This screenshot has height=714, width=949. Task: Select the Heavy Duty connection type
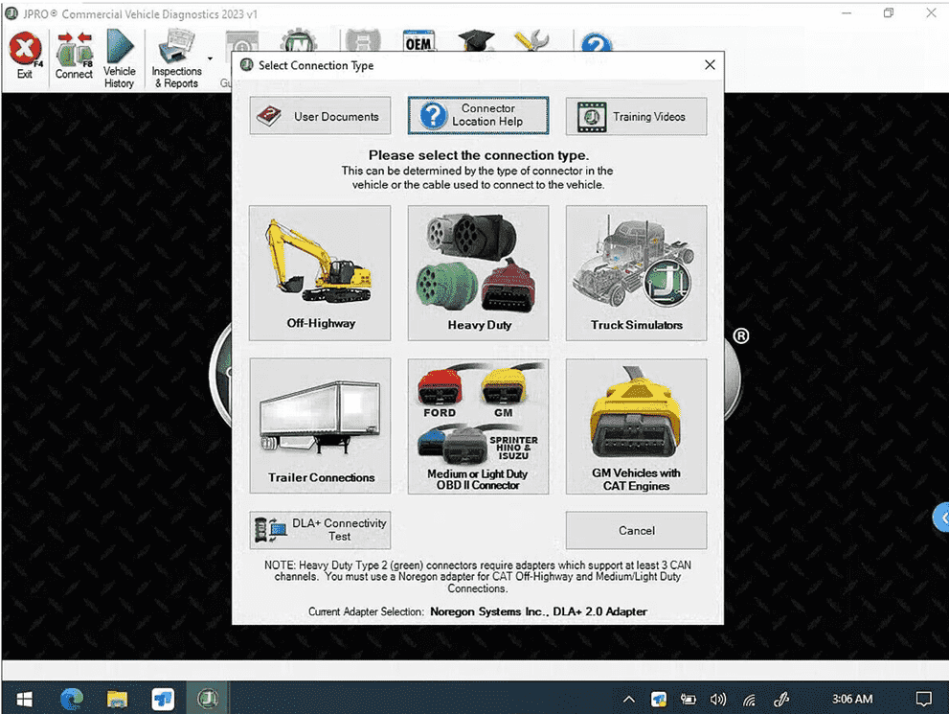tap(478, 272)
